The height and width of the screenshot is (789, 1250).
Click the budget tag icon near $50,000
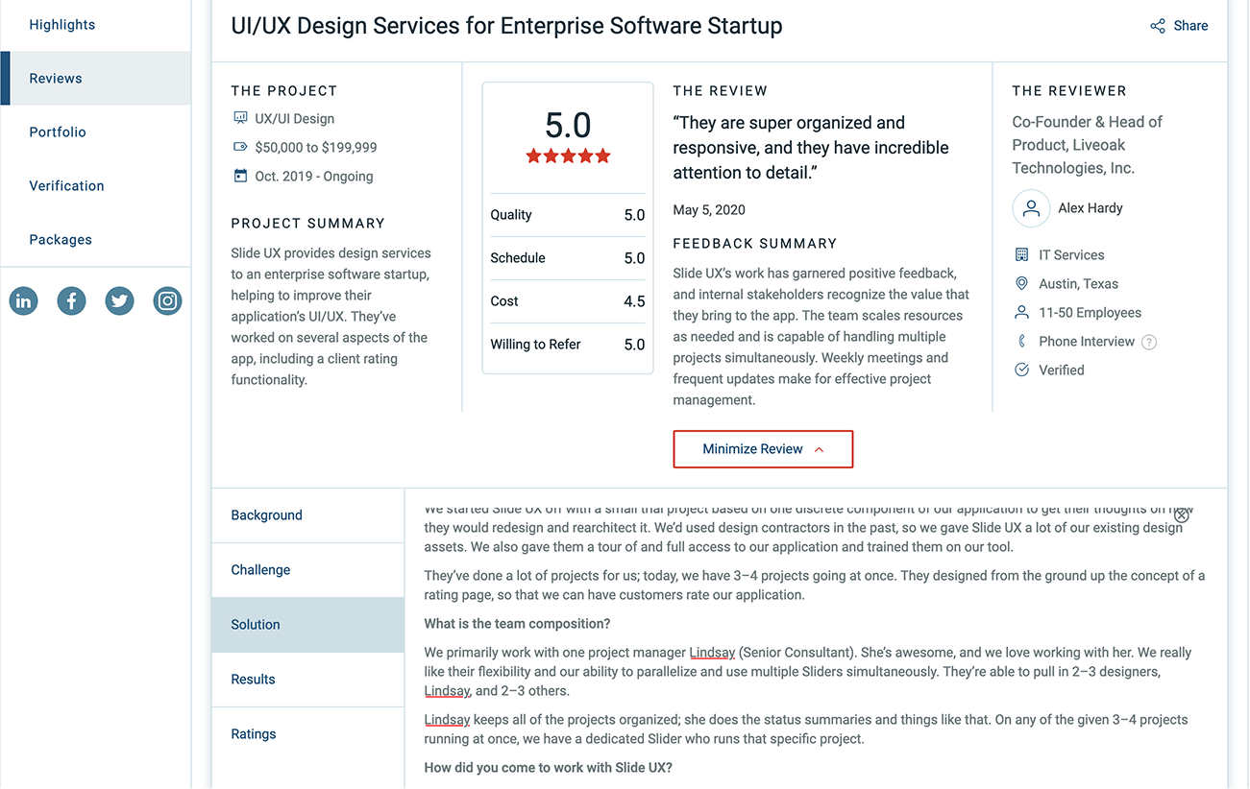[240, 147]
